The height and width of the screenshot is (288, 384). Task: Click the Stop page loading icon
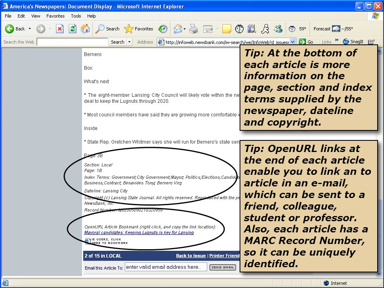coord(60,29)
